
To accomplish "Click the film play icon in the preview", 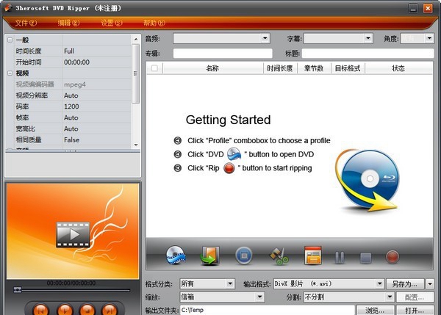I will point(73,234).
